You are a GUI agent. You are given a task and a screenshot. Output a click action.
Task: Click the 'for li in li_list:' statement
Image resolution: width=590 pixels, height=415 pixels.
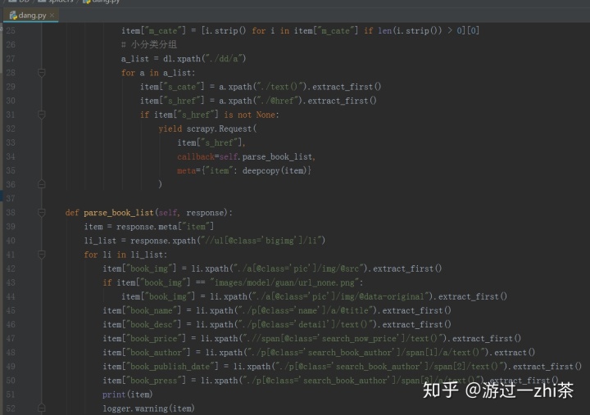tap(125, 255)
